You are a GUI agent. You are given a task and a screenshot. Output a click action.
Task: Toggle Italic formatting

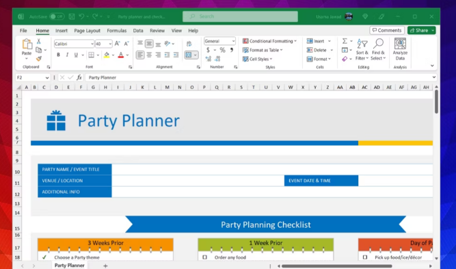tap(67, 55)
